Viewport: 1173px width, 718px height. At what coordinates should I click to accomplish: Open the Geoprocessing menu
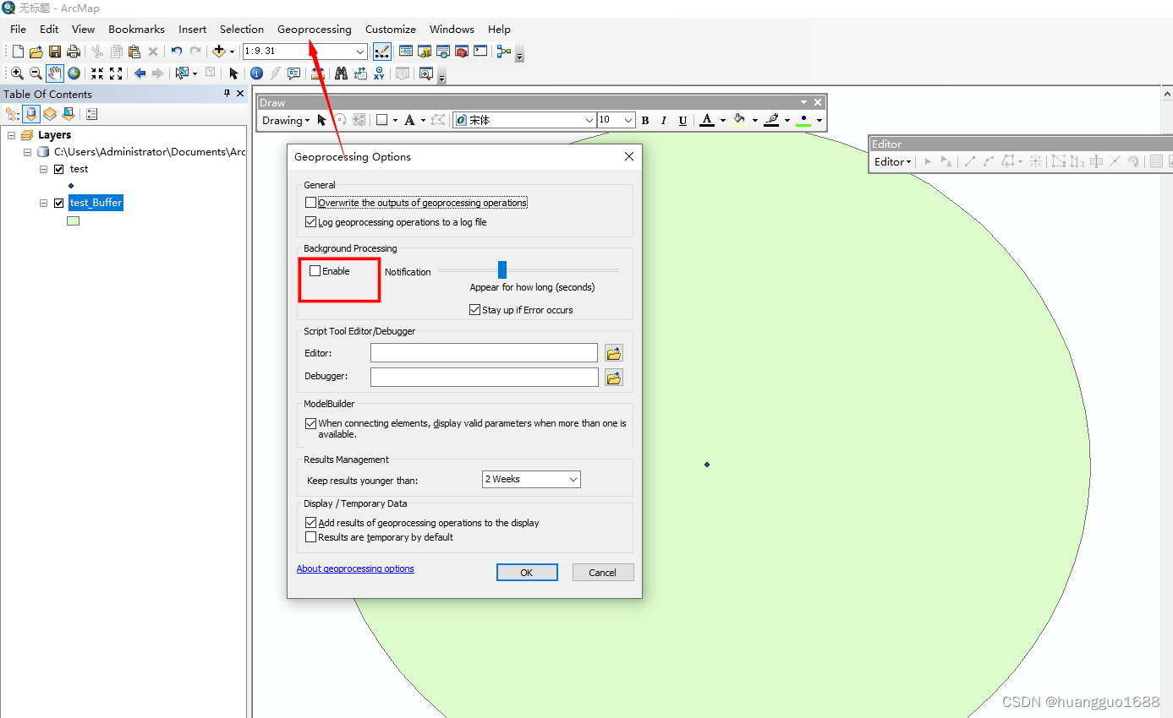point(314,29)
